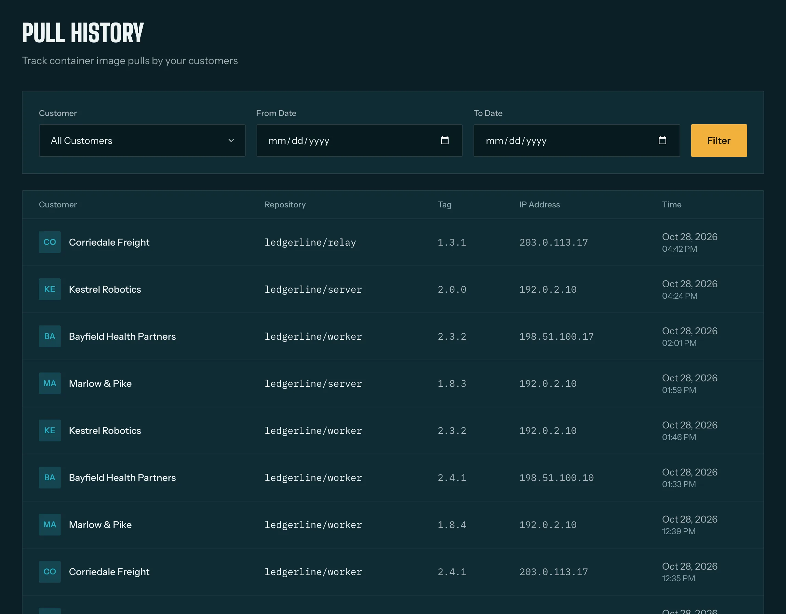The image size is (786, 614).
Task: Click BA avatar in the 01:33 PM row
Action: (50, 478)
